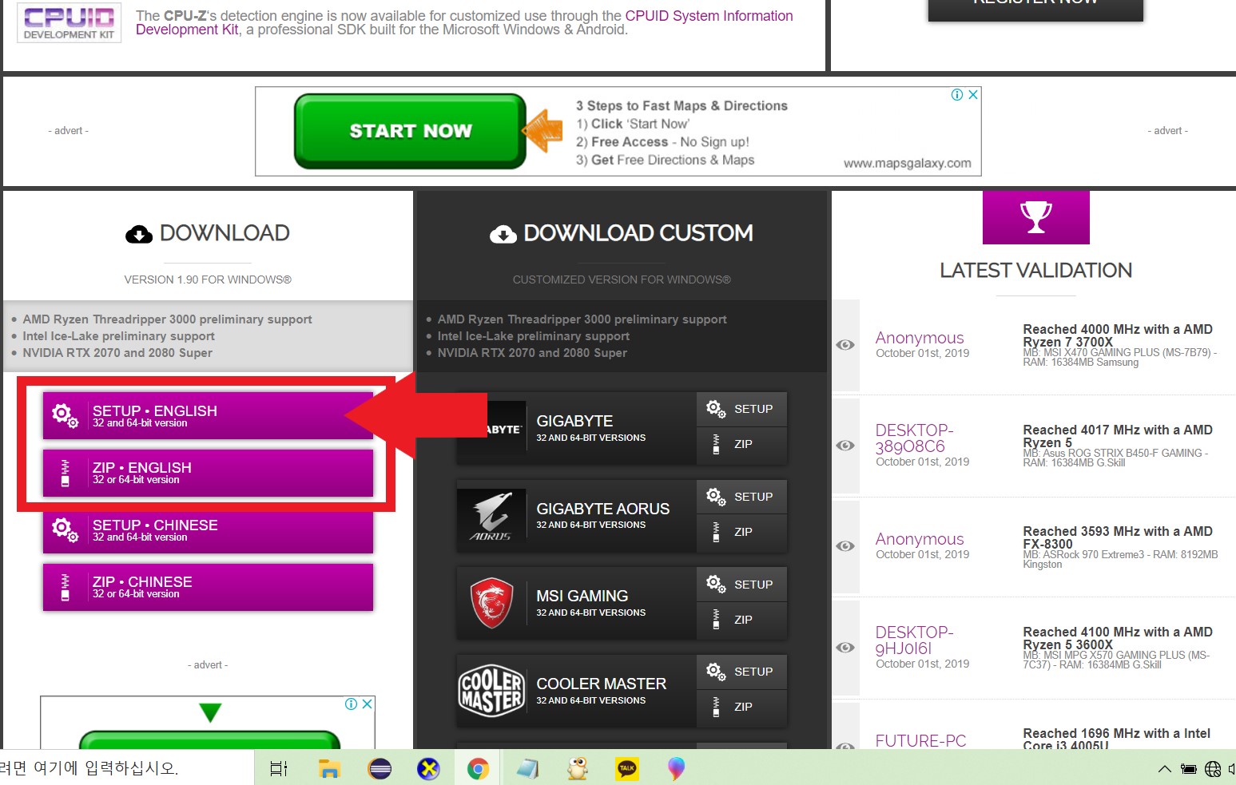View validation eye icon for DESKTOP-9HJ0I6I
This screenshot has height=785, width=1236.
tap(845, 648)
